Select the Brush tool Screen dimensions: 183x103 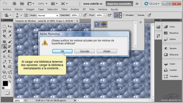click(10, 41)
